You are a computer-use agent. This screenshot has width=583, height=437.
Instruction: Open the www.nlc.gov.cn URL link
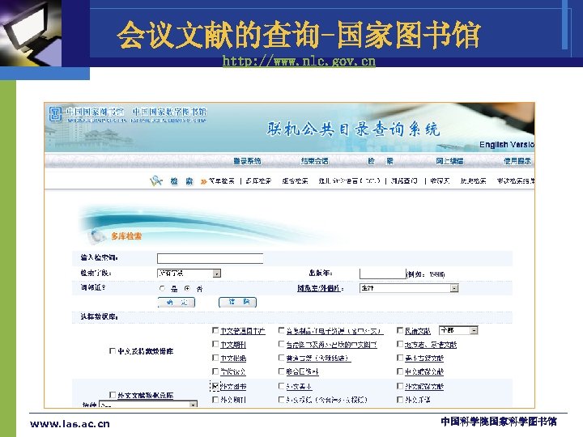pos(299,61)
